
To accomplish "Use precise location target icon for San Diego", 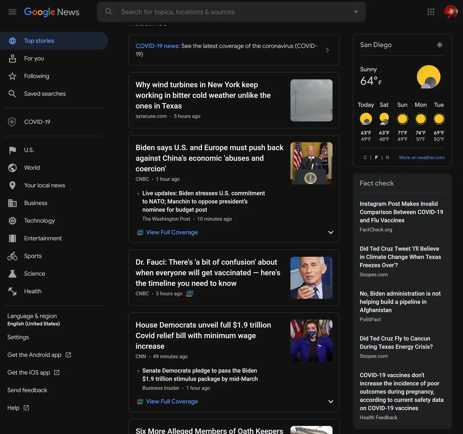I will [439, 45].
